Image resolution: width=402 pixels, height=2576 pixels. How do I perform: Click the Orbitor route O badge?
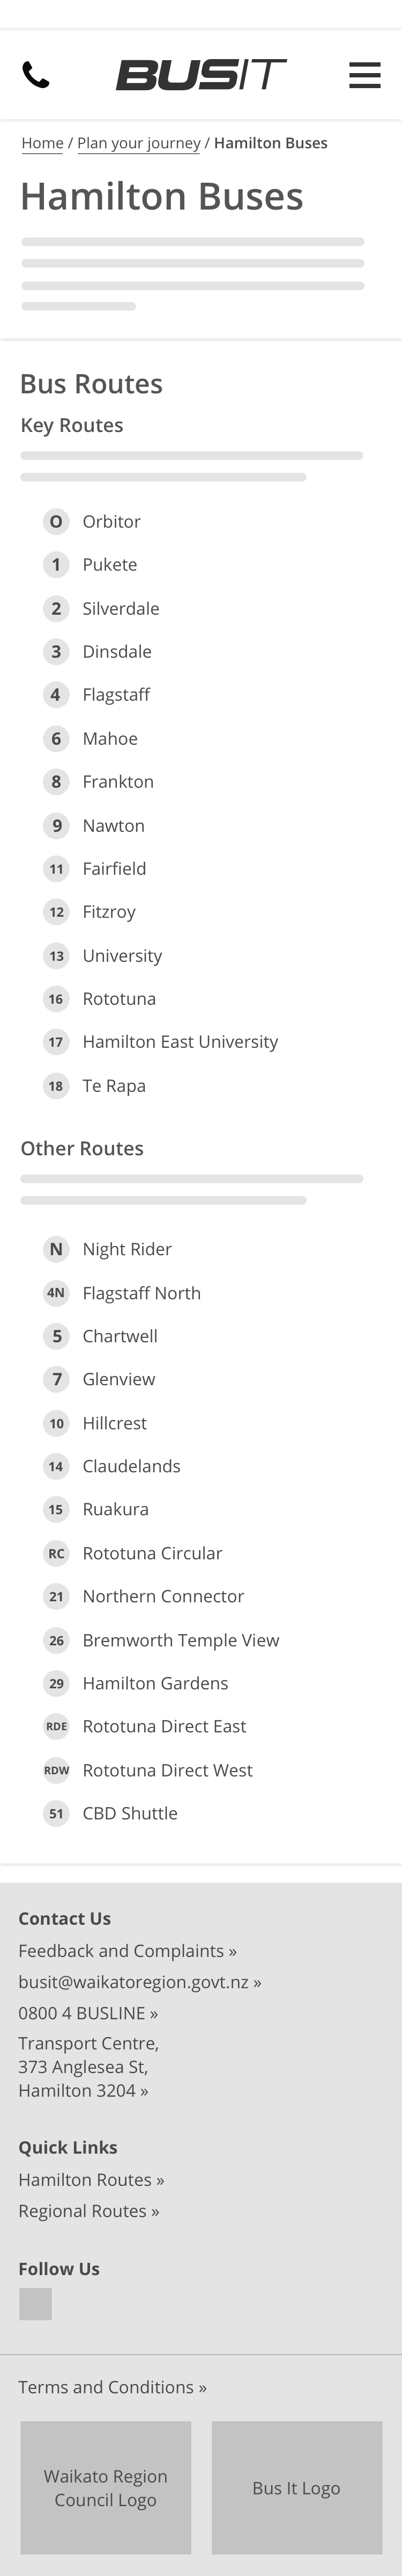point(56,521)
